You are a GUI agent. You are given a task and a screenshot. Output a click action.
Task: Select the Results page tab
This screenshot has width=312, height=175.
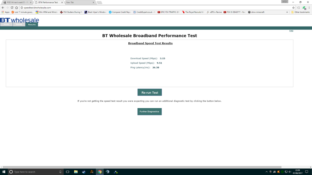[x=32, y=25]
